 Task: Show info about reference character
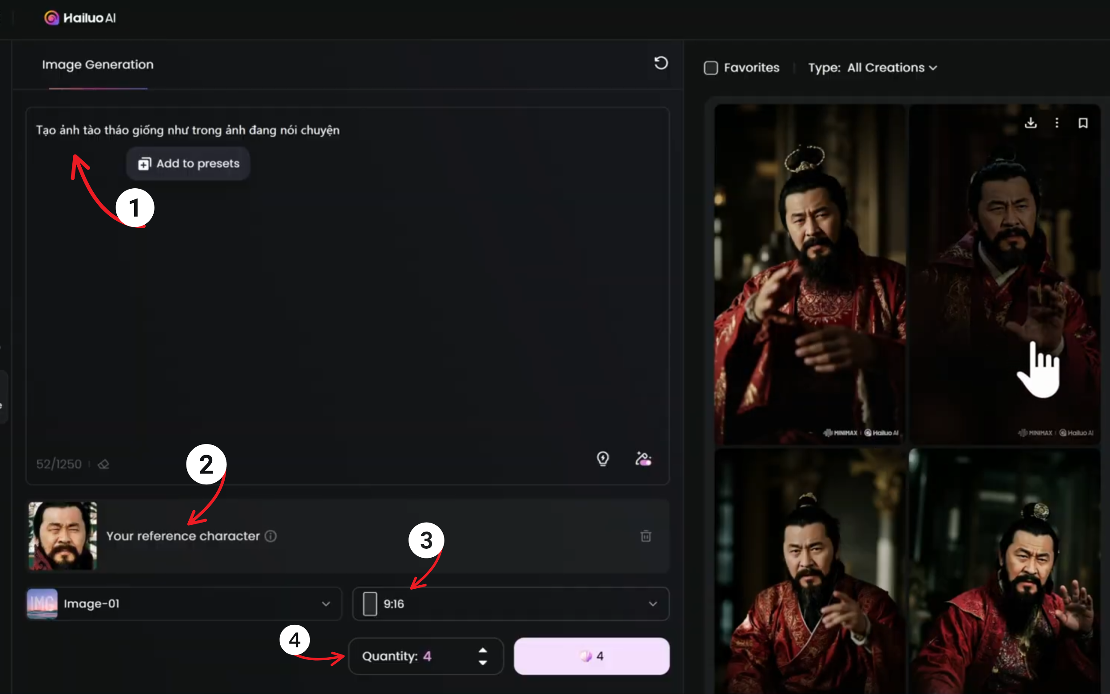coord(271,535)
